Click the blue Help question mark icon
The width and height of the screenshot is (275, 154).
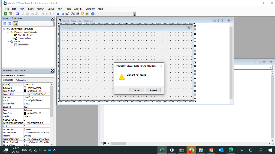pos(93,14)
